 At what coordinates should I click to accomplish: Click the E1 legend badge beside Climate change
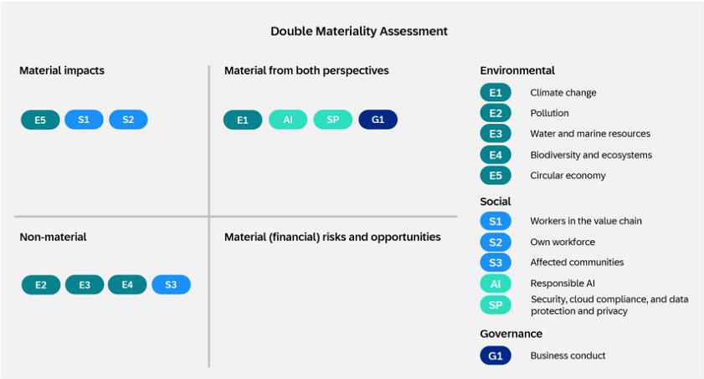[x=496, y=93]
